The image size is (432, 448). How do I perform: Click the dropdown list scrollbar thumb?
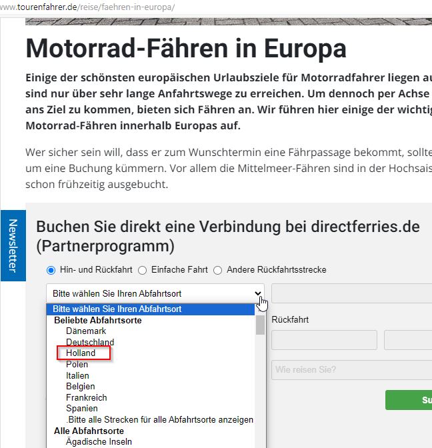(260, 325)
